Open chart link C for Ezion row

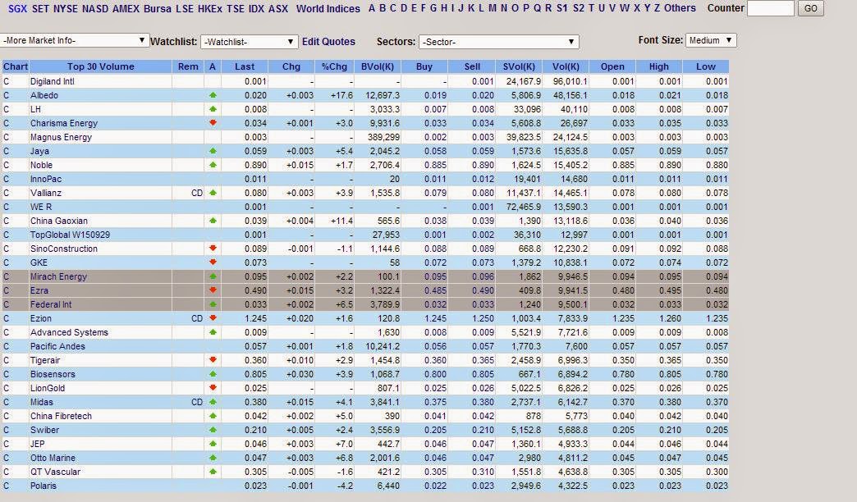pos(7,318)
